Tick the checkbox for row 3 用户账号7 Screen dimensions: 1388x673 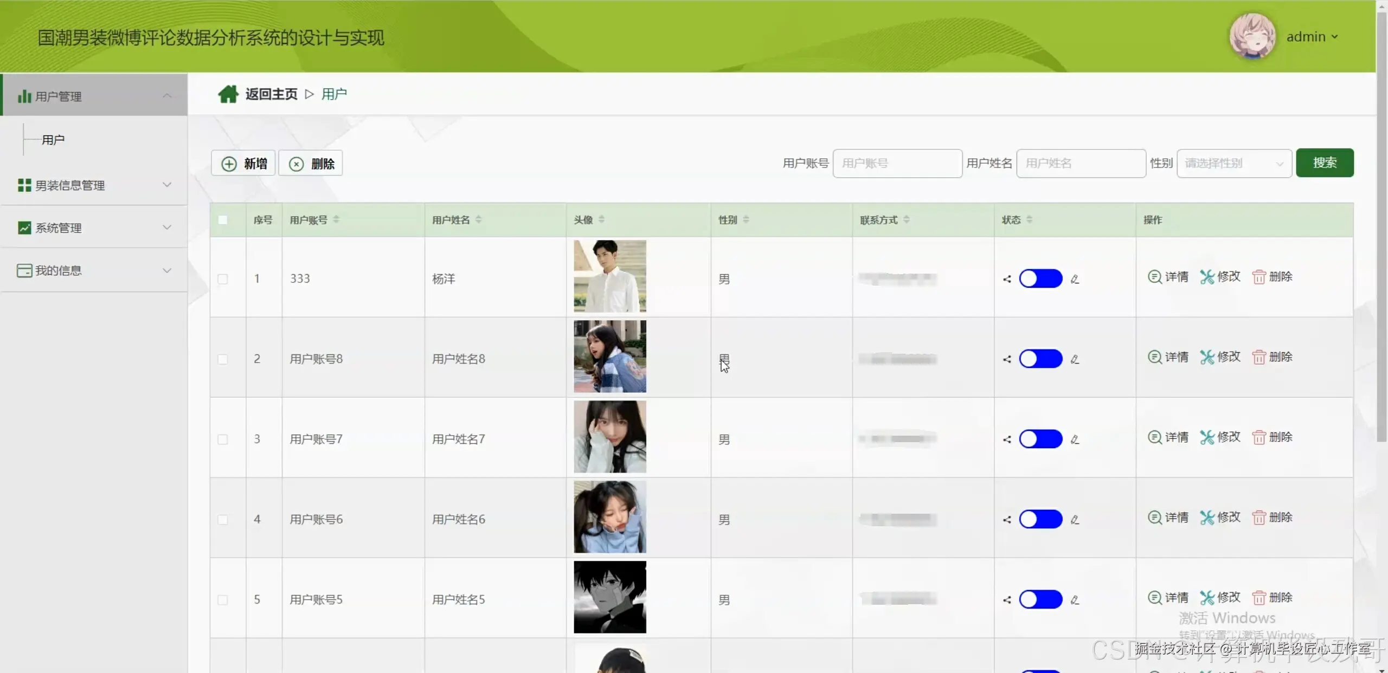(223, 439)
